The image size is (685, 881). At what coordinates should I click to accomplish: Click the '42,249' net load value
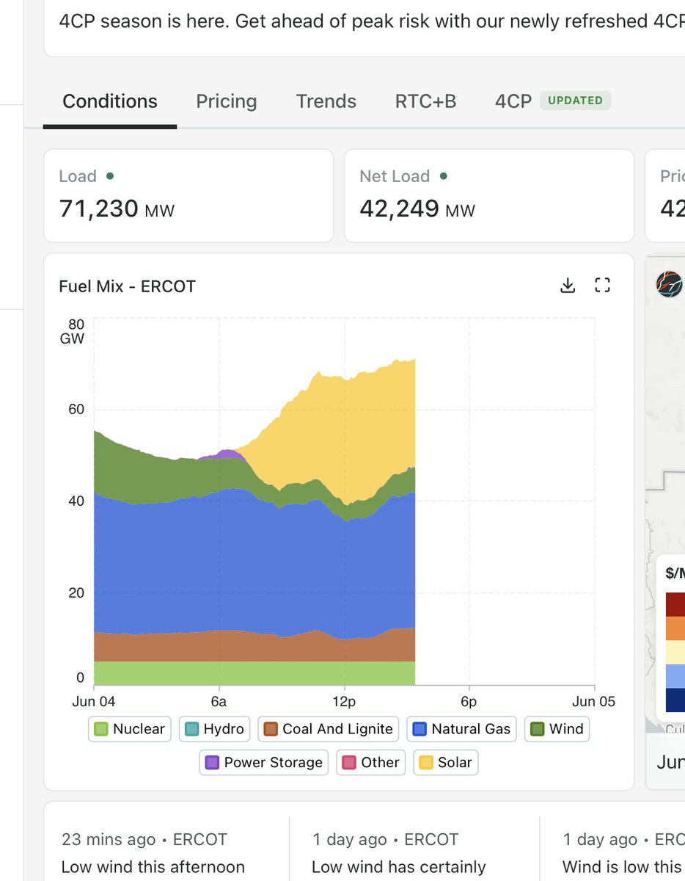tap(400, 209)
